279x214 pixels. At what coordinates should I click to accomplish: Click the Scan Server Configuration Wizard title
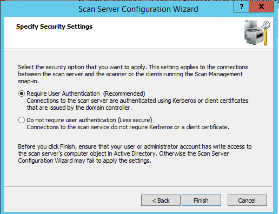coord(138,9)
